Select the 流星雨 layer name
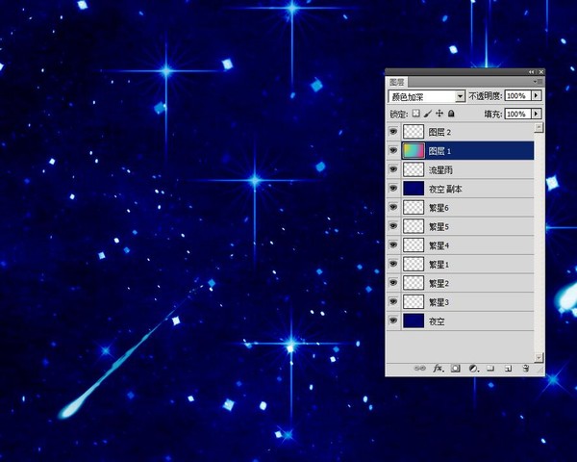Image resolution: width=577 pixels, height=462 pixels. (440, 170)
